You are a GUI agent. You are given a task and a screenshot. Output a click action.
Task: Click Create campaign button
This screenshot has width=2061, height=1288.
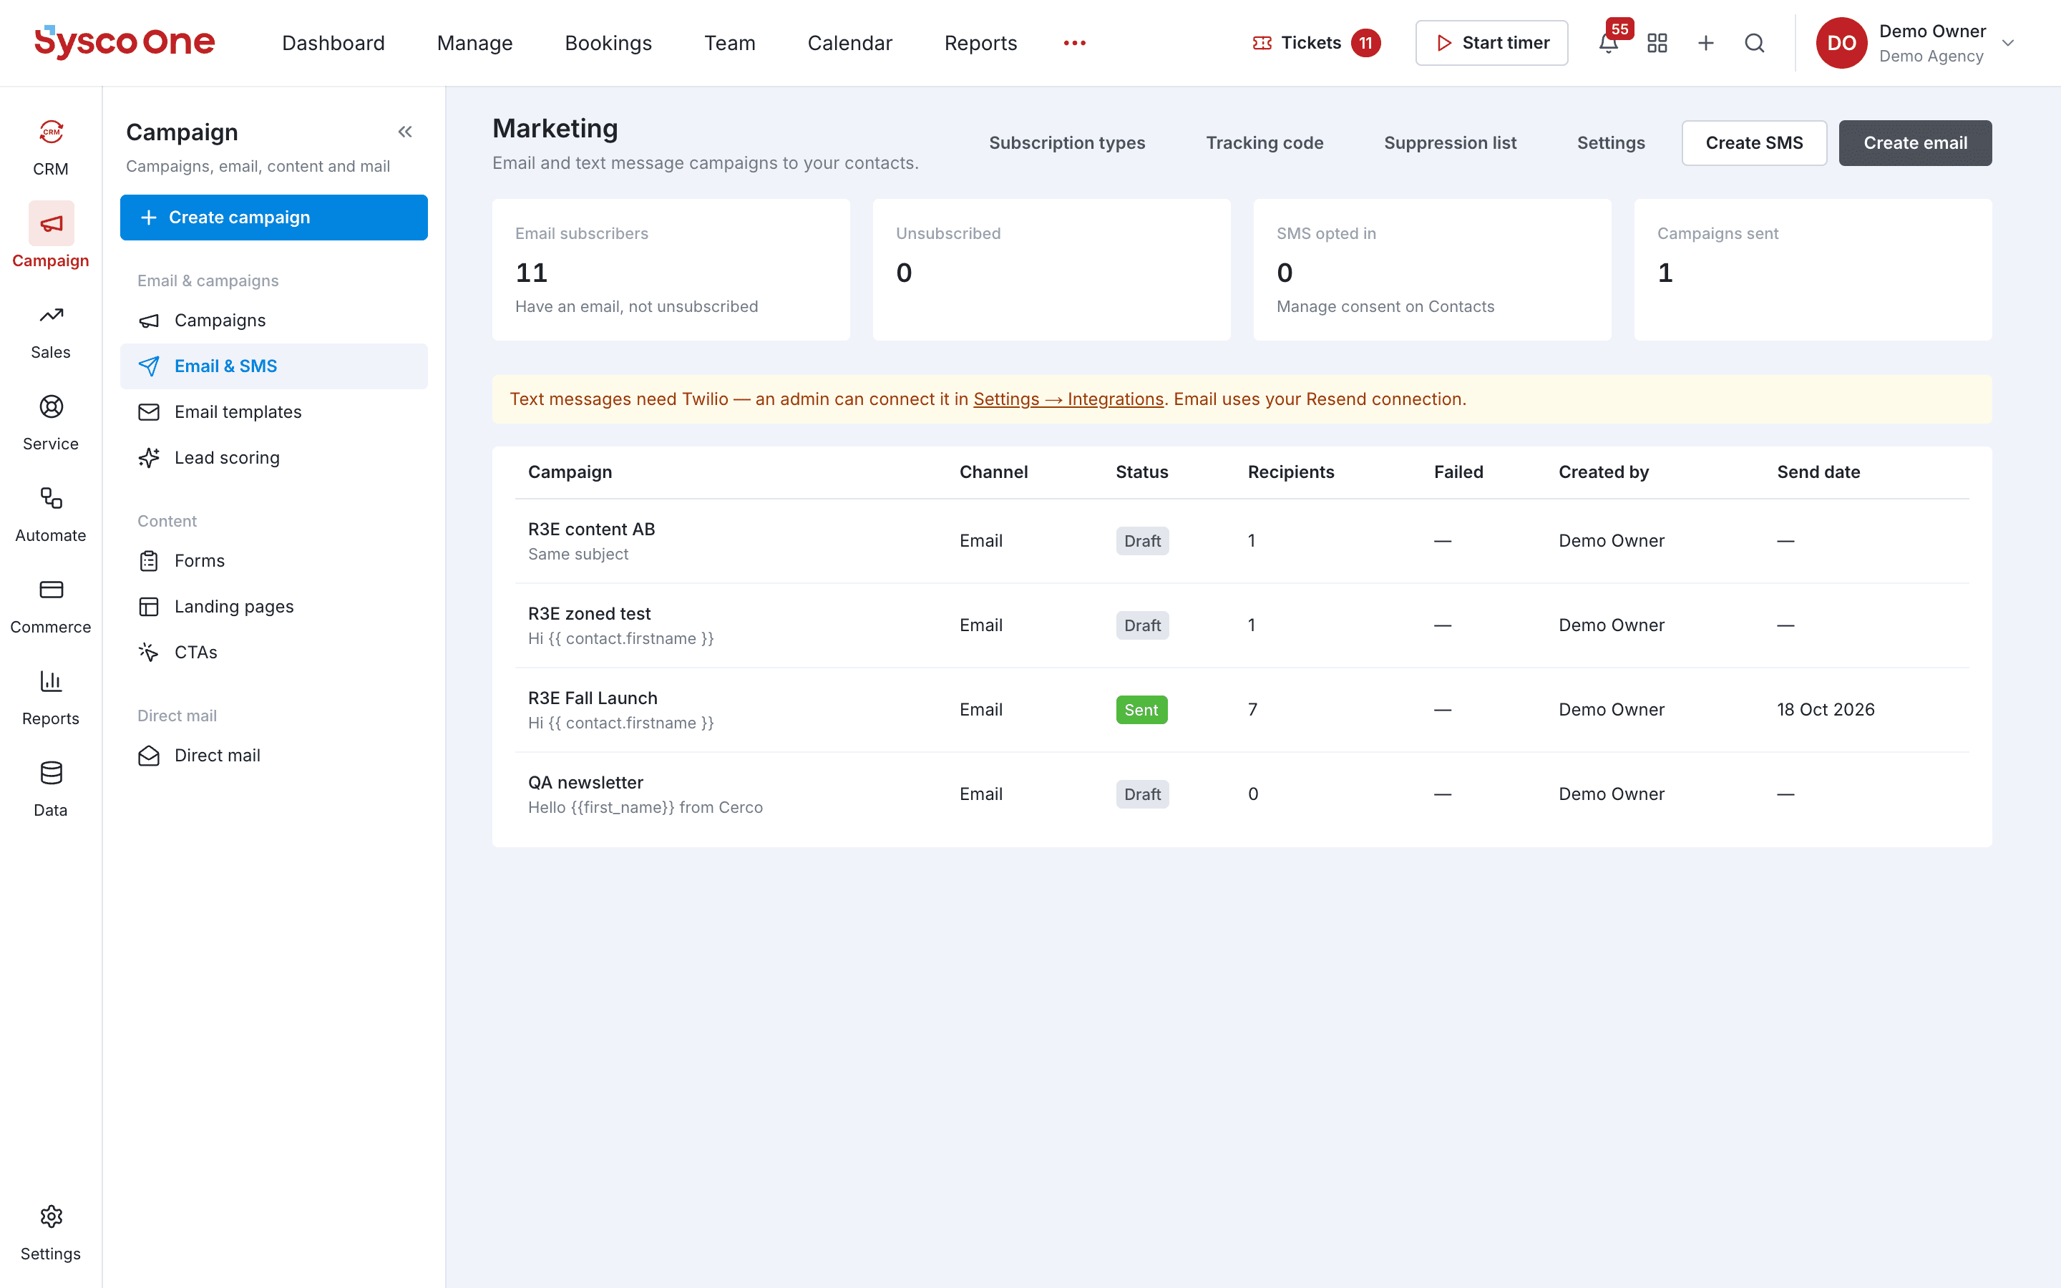click(273, 218)
